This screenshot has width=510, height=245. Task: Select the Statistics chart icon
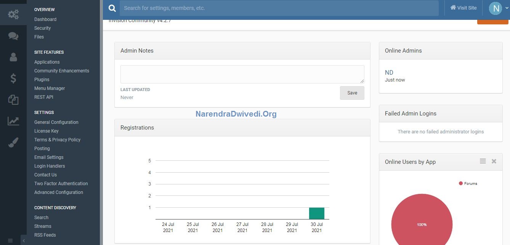click(13, 121)
